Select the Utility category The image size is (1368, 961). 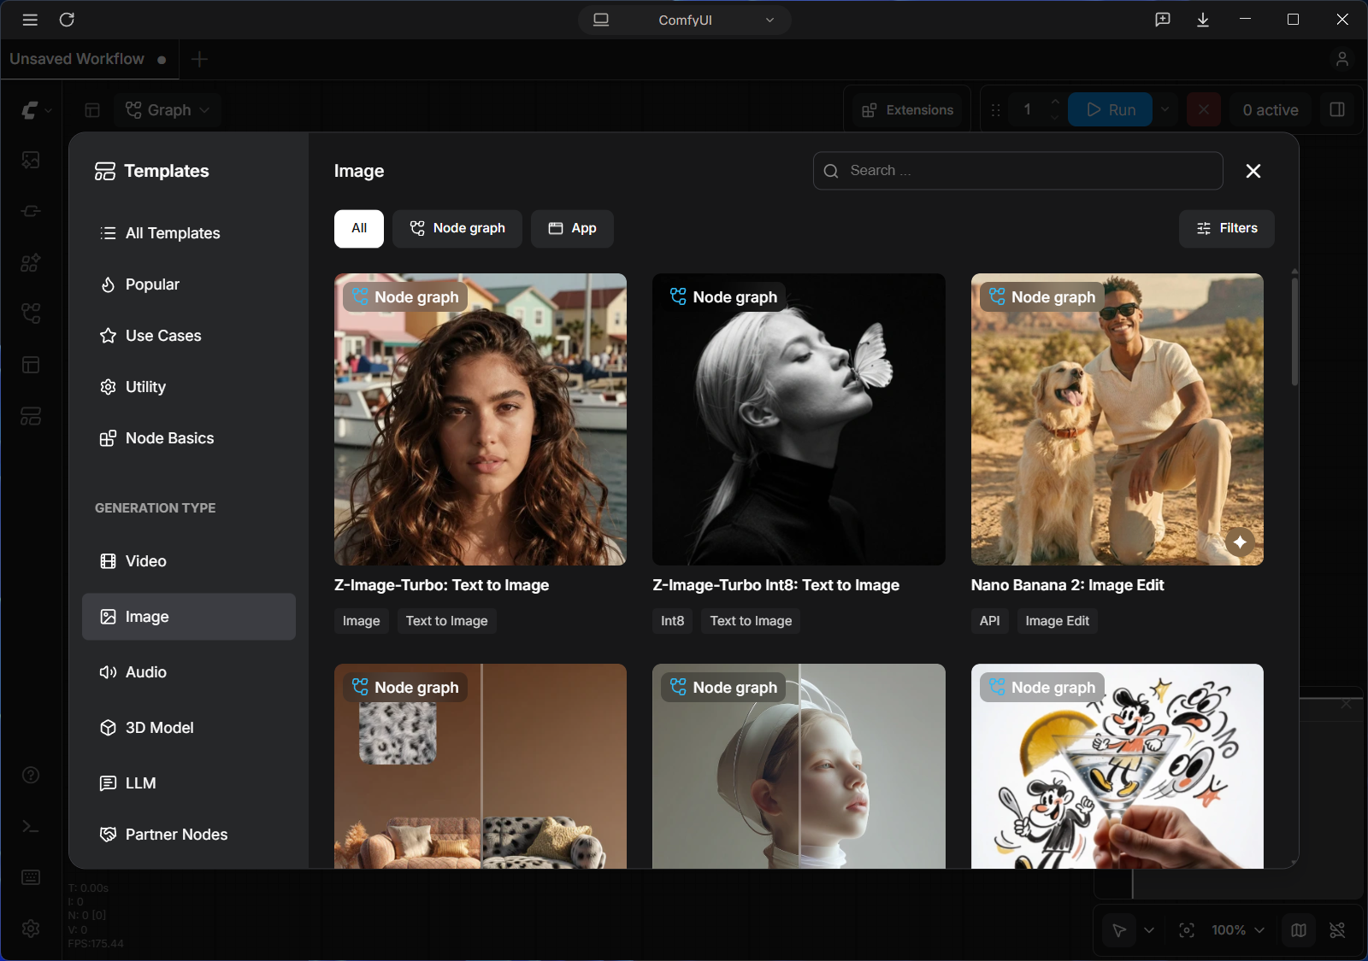coord(189,387)
